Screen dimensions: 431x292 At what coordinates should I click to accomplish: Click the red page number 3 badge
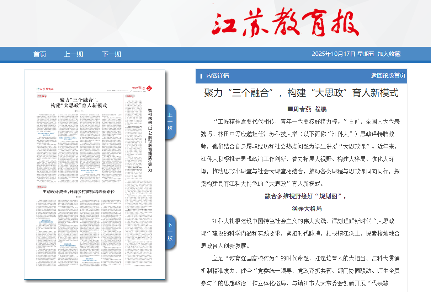[x=149, y=88]
